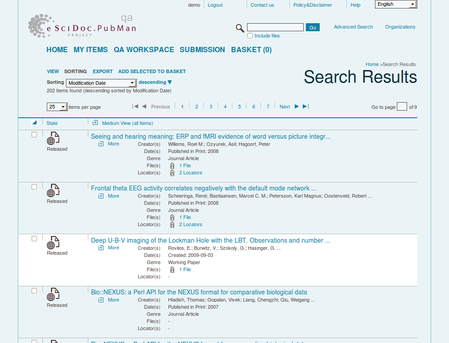
Task: Open the QA WORKSPACE menu
Action: (x=144, y=50)
